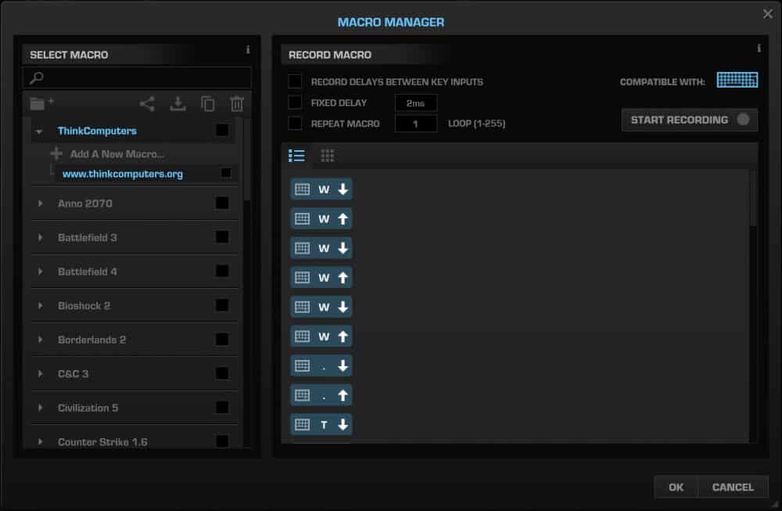This screenshot has width=782, height=511.
Task: Open Select Macro info icon
Action: pyautogui.click(x=248, y=49)
